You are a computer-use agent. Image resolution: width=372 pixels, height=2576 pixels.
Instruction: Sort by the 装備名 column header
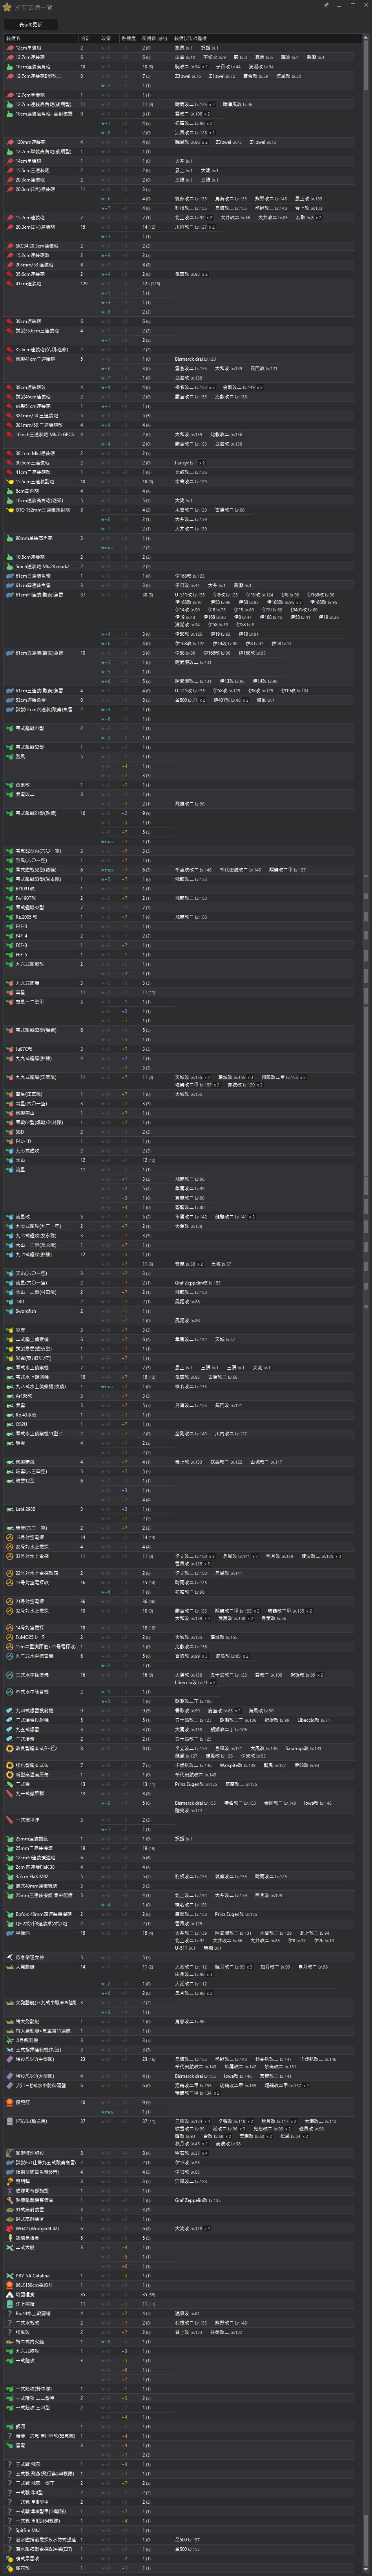tap(40, 39)
